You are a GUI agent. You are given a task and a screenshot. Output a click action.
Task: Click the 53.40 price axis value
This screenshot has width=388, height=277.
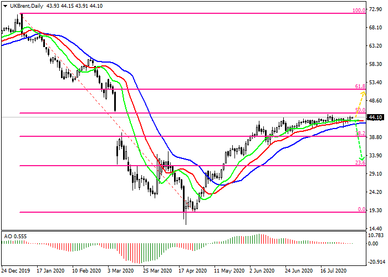pyautogui.click(x=375, y=83)
